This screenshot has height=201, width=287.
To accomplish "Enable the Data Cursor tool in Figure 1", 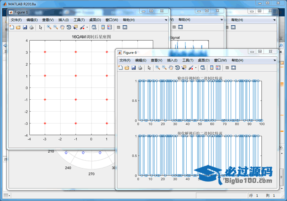I will 75,27.
